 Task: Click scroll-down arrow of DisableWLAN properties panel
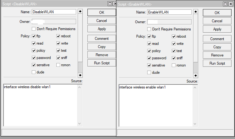tap(80, 75)
